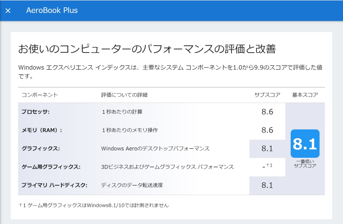
Task: Click the AeroBook Plus title text
Action: tap(52, 10)
